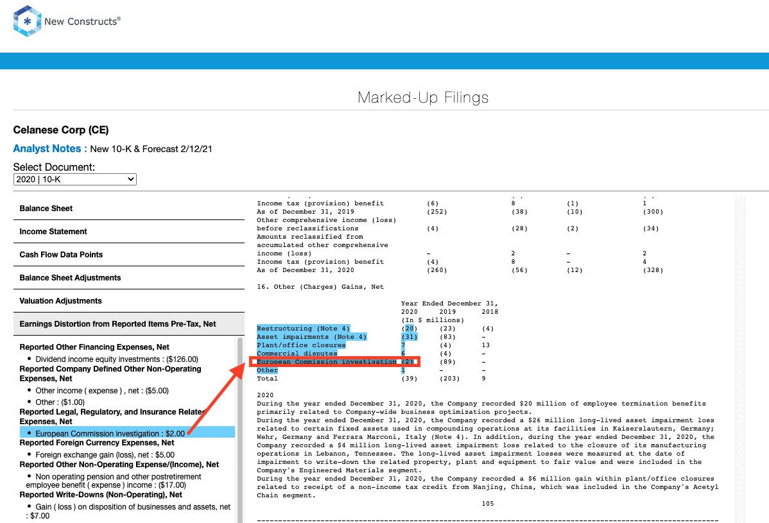Click the highlighted Other row label in Note 16
This screenshot has width=769, height=523.
pyautogui.click(x=267, y=370)
